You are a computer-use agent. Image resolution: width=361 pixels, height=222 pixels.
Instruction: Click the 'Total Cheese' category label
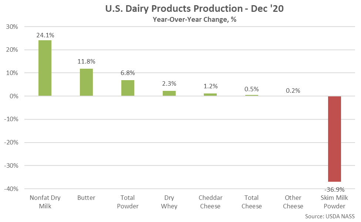pos(252,202)
